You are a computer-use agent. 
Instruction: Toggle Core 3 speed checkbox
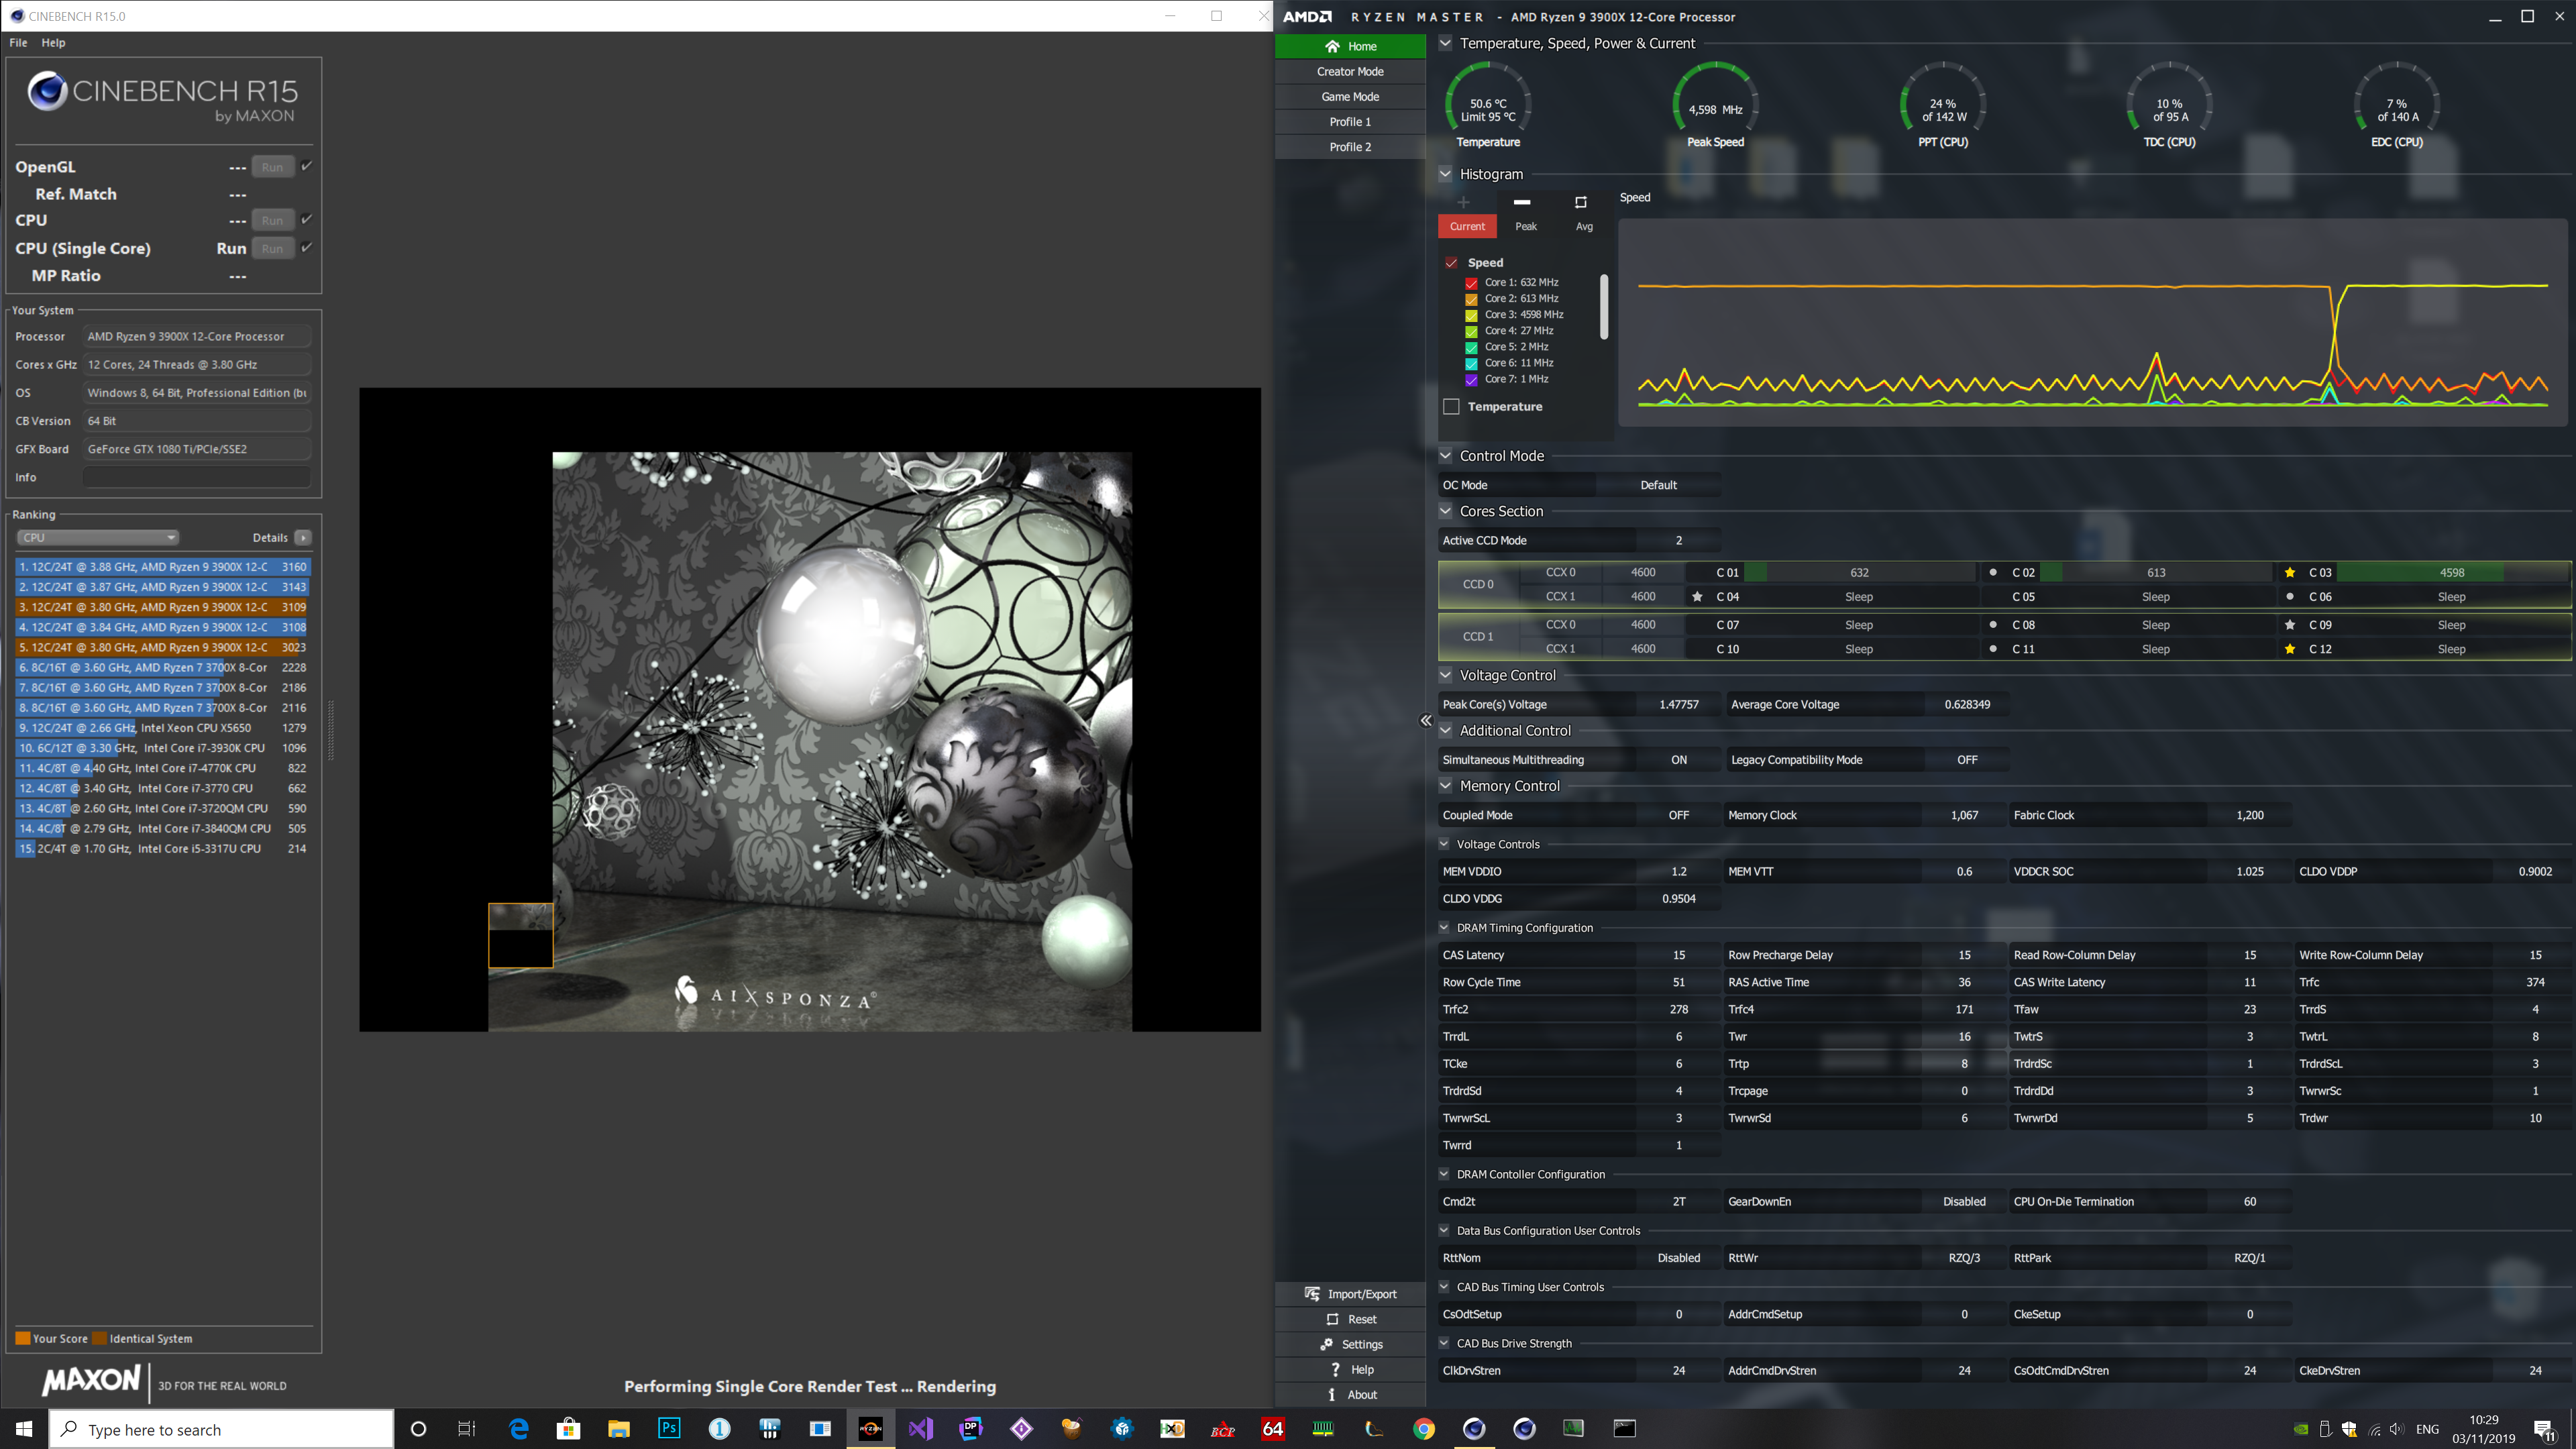pos(1471,315)
